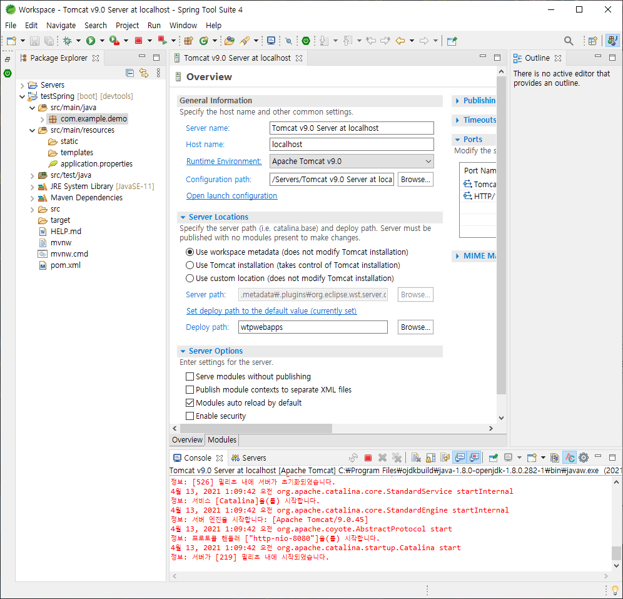Click Browse next to Configuration path
The image size is (623, 599).
click(x=415, y=179)
